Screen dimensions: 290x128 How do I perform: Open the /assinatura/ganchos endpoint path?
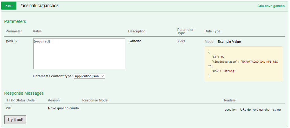click(x=39, y=6)
